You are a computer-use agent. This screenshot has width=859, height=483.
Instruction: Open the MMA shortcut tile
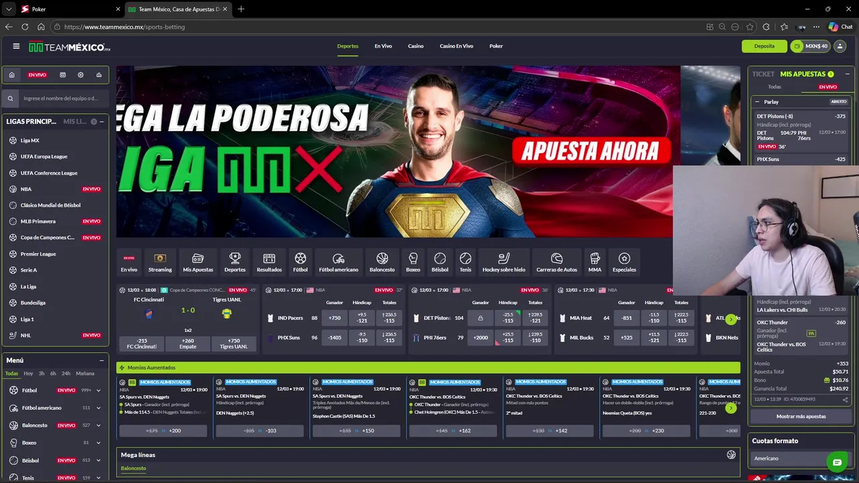595,262
